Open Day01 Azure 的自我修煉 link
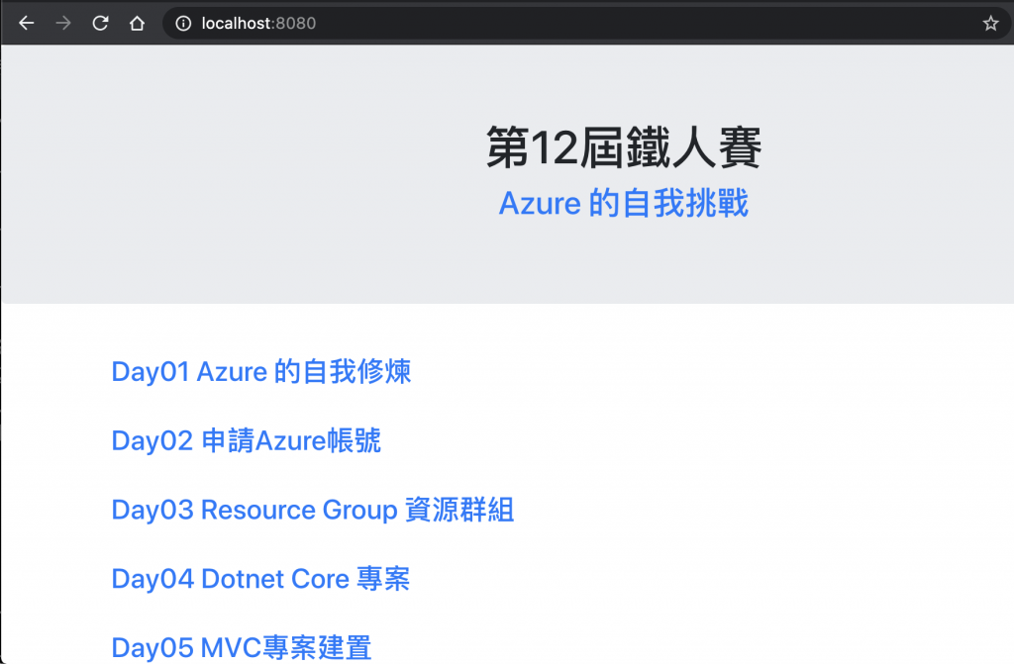1014x664 pixels. pos(261,372)
